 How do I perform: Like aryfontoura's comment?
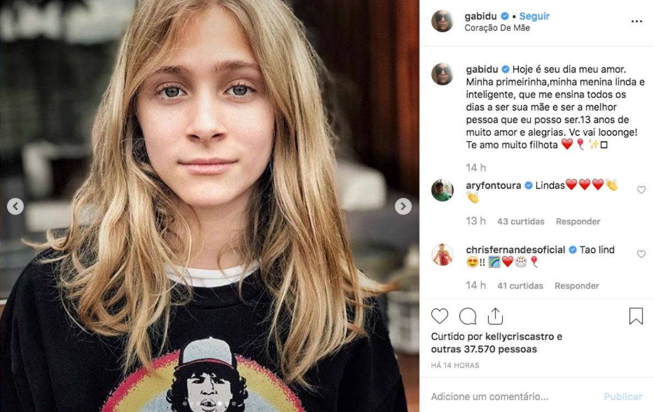coord(641,190)
